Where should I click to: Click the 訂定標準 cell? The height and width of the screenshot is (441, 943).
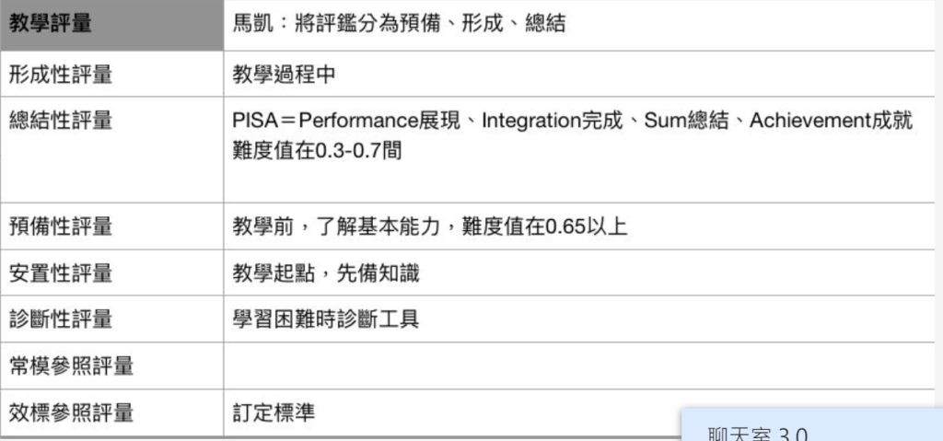pos(274,412)
